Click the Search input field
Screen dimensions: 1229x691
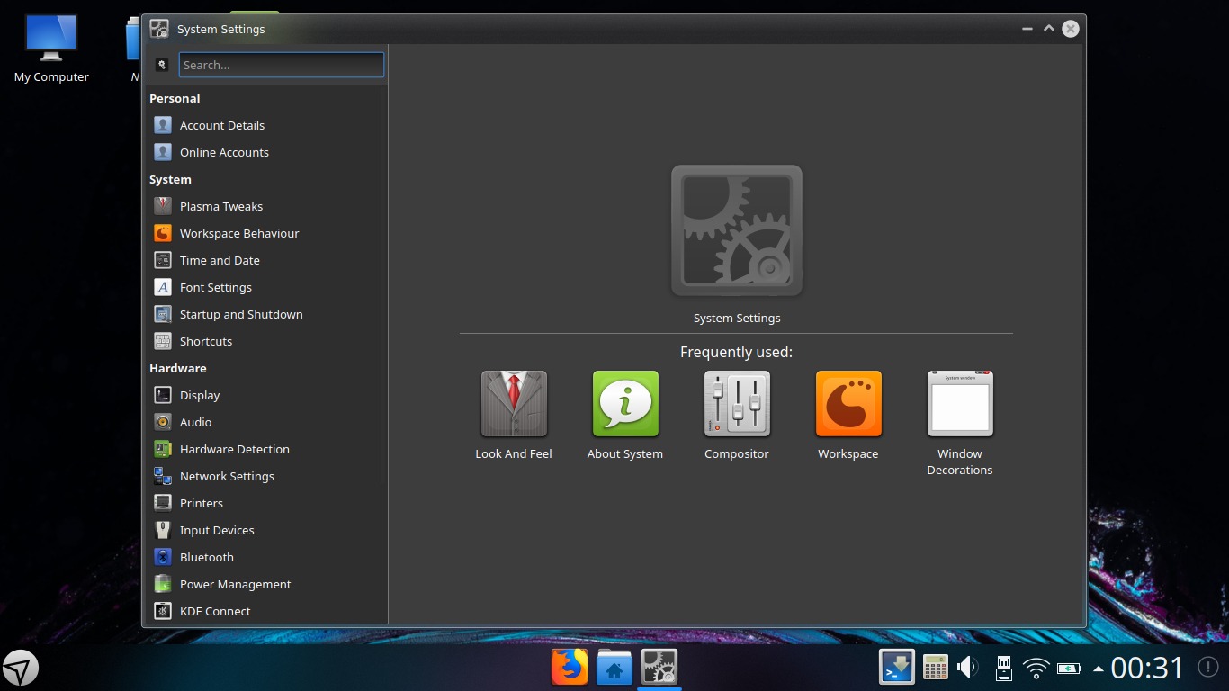282,65
